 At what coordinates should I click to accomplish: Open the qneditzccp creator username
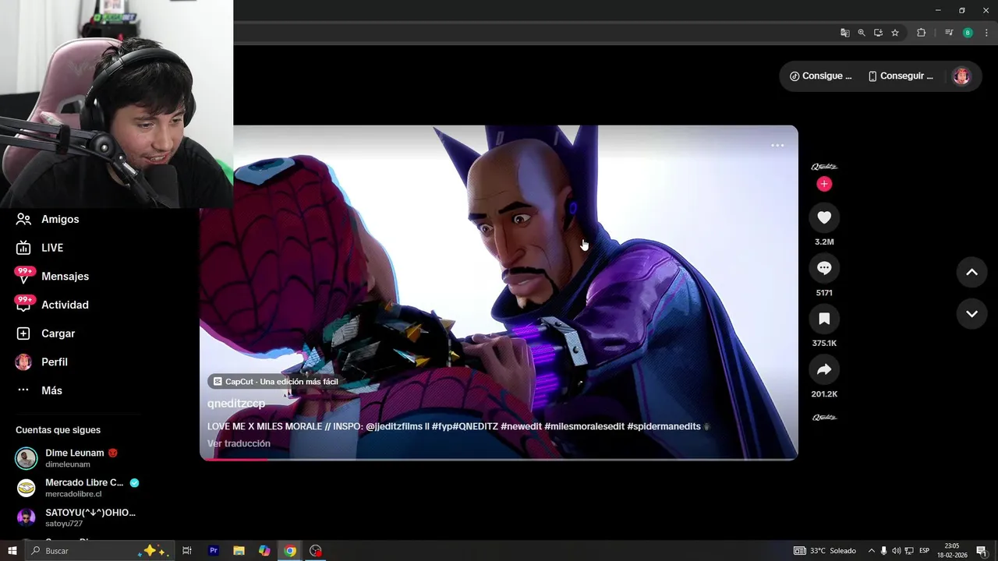click(236, 404)
